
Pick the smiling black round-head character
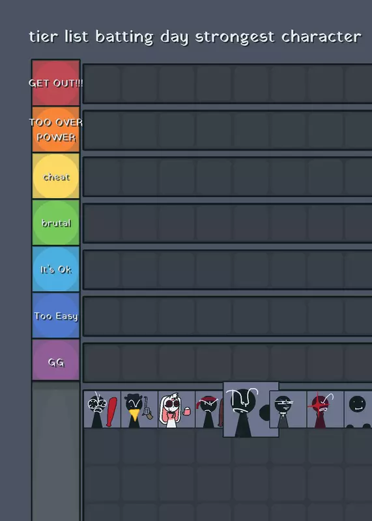click(358, 410)
